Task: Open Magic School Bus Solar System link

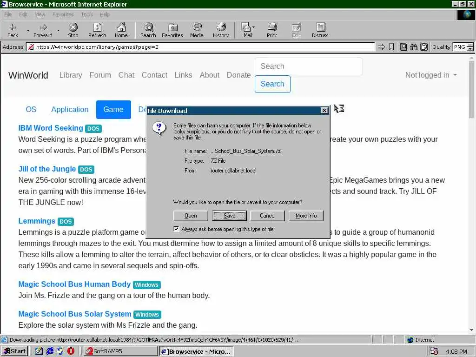Action: pos(75,314)
